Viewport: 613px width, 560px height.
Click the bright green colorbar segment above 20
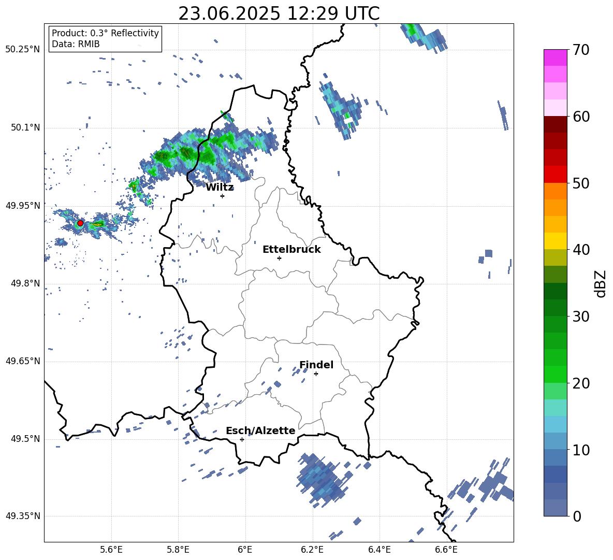[x=555, y=374]
